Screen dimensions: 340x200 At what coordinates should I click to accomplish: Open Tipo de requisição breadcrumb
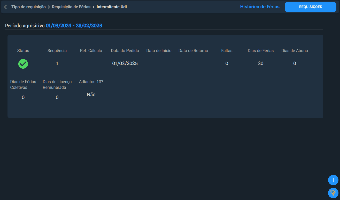coord(28,7)
